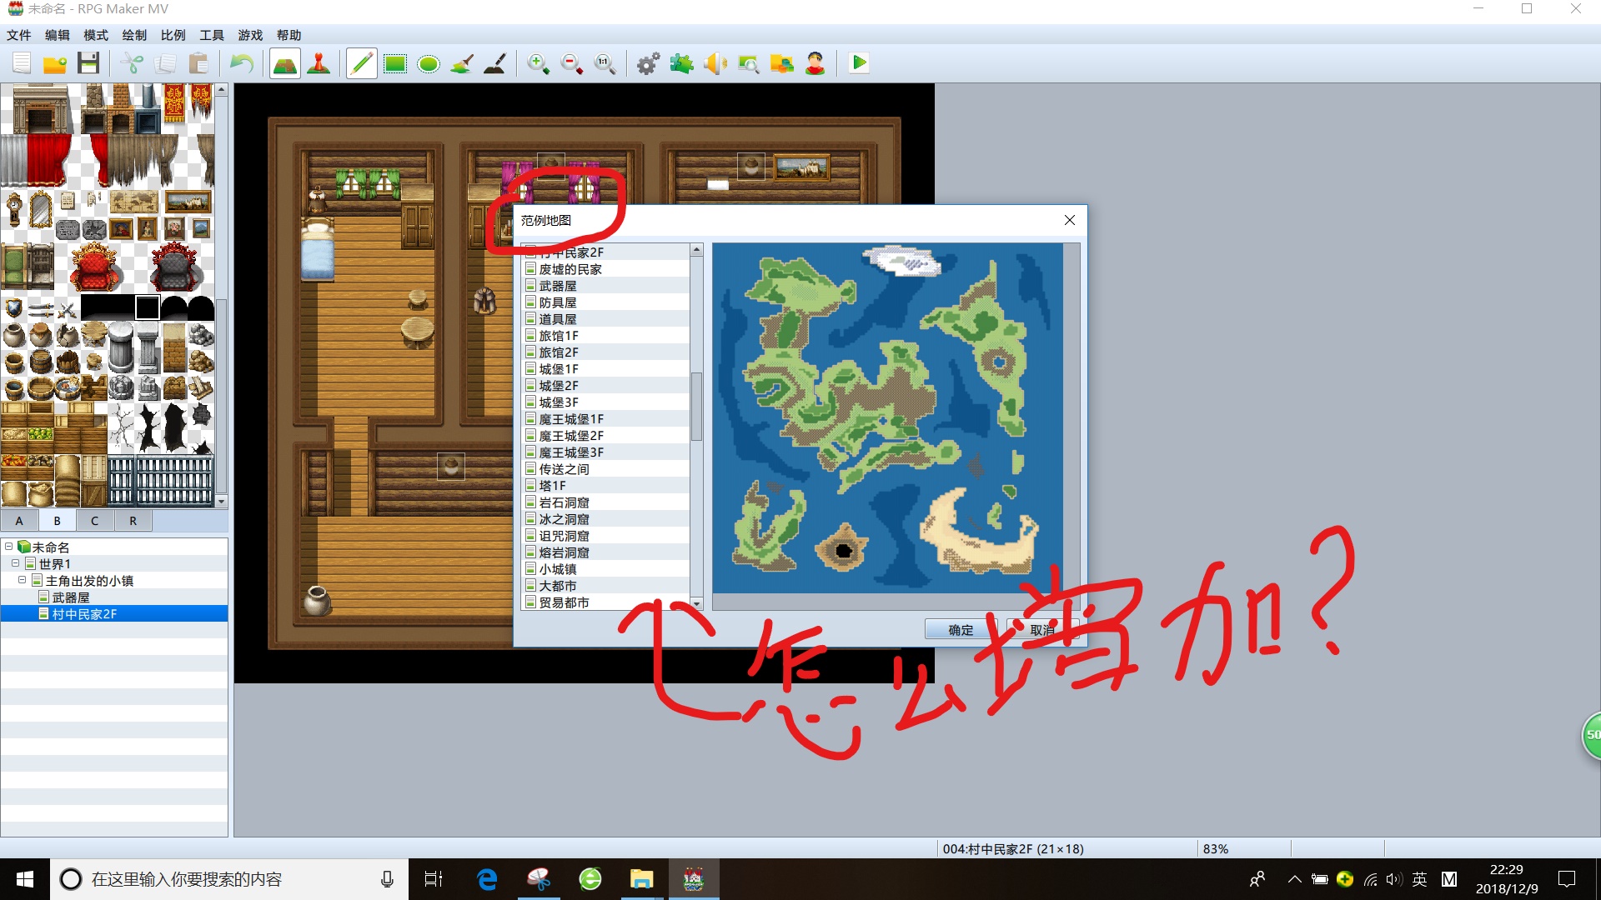Image resolution: width=1601 pixels, height=900 pixels.
Task: Select the Flood Fill tool
Action: 462,63
